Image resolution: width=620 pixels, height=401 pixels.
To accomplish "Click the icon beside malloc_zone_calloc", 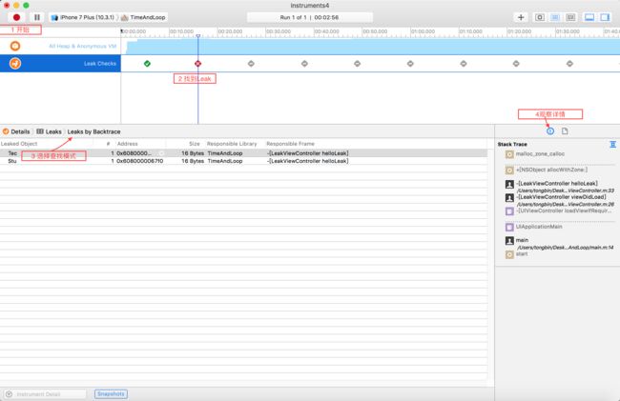I will tap(509, 154).
